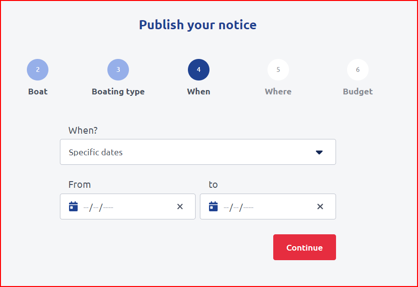The image size is (418, 287).
Task: Click step 5 circle for Where
Action: point(278,70)
